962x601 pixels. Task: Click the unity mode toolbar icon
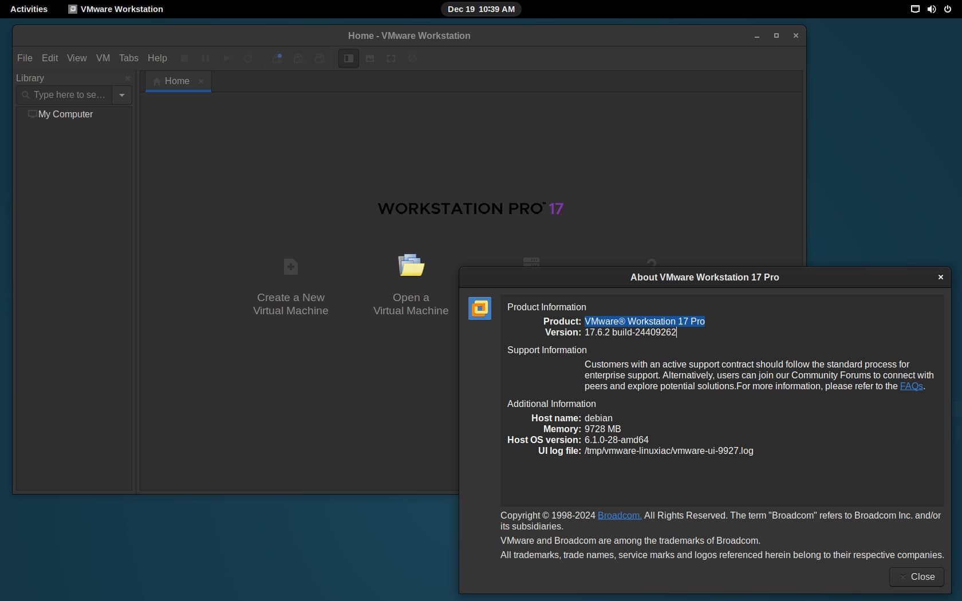pos(412,58)
